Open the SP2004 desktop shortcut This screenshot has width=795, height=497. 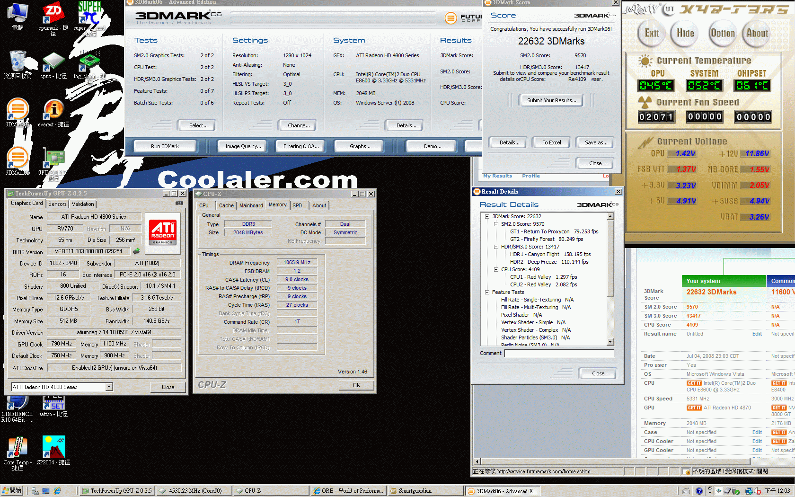(53, 451)
